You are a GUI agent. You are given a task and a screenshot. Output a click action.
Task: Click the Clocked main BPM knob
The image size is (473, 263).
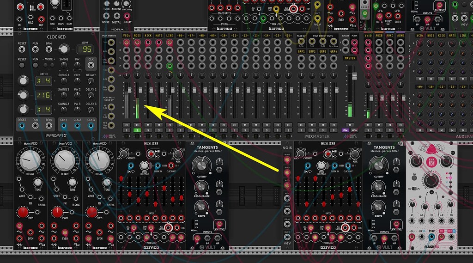[x=64, y=49]
